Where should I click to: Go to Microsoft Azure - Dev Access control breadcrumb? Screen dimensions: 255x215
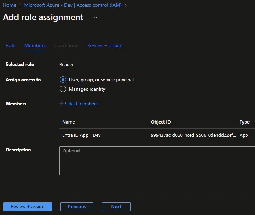(x=73, y=5)
